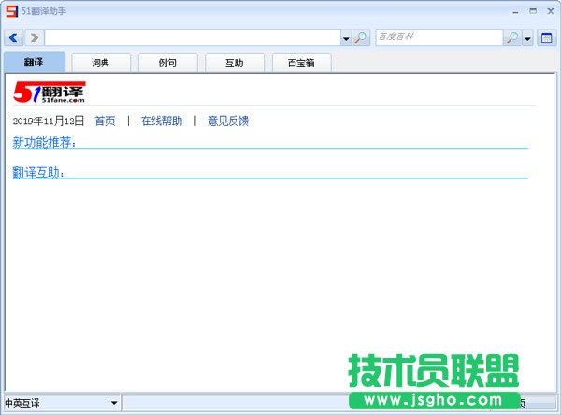This screenshot has width=561, height=415.
Task: Click the magnifier next to the main search box
Action: [361, 37]
